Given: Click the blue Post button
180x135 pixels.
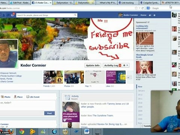Looking at the screenshot, I should pyautogui.click(x=49, y=113).
